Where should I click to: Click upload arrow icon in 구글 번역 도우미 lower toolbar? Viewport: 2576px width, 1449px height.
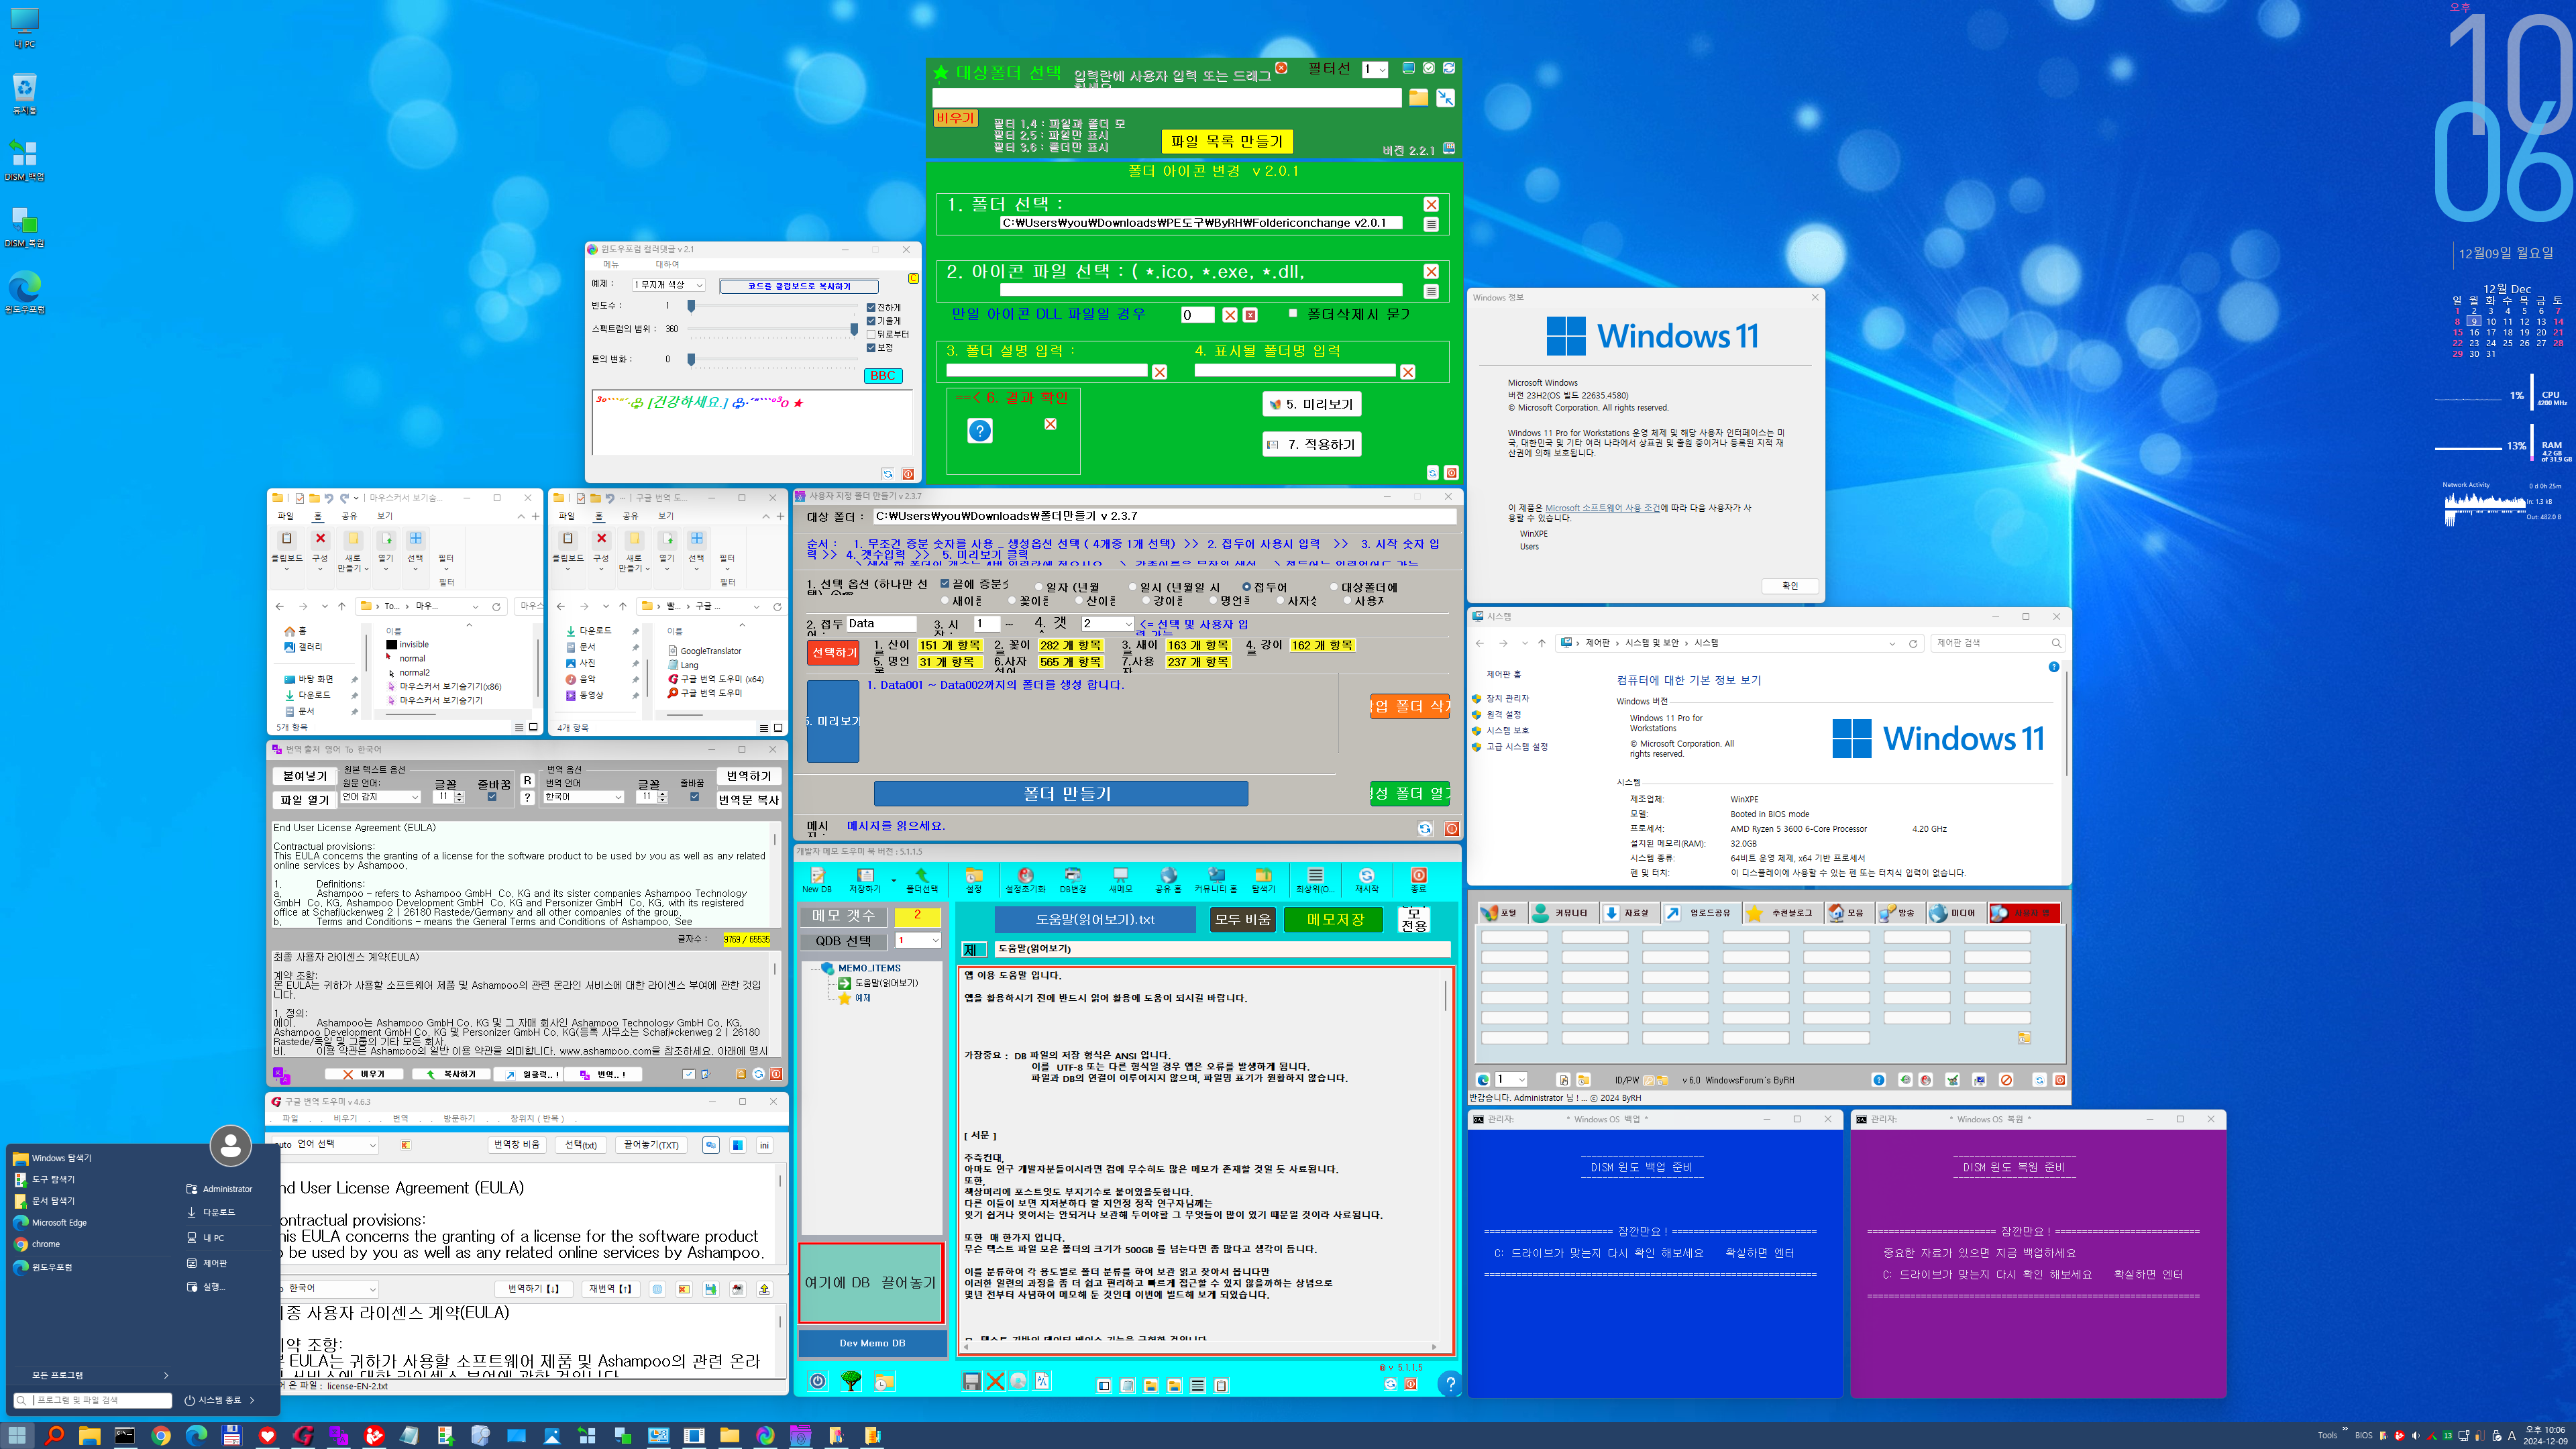click(x=764, y=1289)
